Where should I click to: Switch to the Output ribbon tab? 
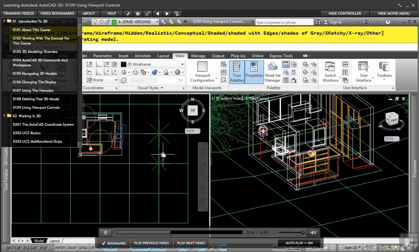218,56
